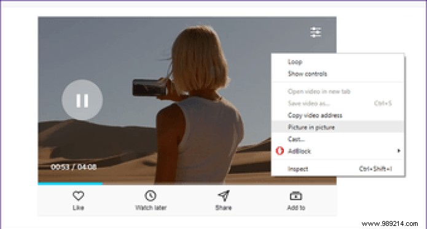Screen dimensions: 427x229
Task: Click the Add to label
Action: tap(296, 208)
